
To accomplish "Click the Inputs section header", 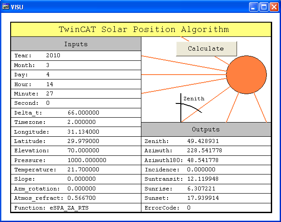I will (76, 44).
